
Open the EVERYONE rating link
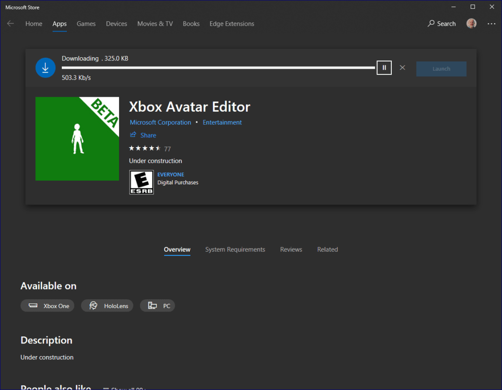[171, 175]
